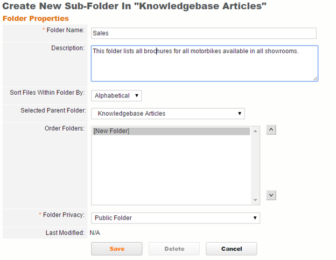Screen dimensions: 336x260
Task: Click empty space in Order Folders list
Action: pos(171,172)
